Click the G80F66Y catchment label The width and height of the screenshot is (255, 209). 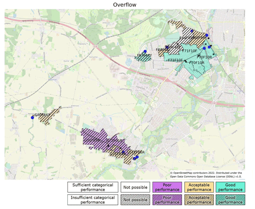click(x=42, y=115)
